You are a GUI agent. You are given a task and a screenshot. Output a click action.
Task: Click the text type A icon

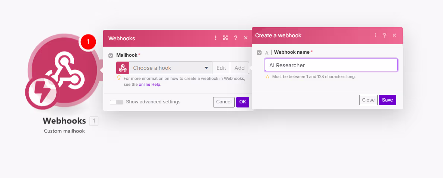point(266,52)
